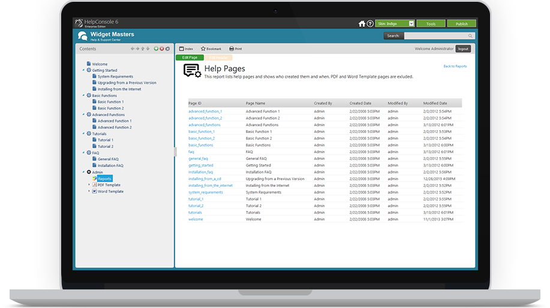550x308 pixels.
Task: Select System Requirements in contents tree
Action: pyautogui.click(x=115, y=76)
